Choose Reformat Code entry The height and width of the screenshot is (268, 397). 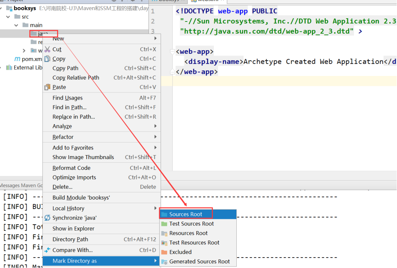(101, 168)
